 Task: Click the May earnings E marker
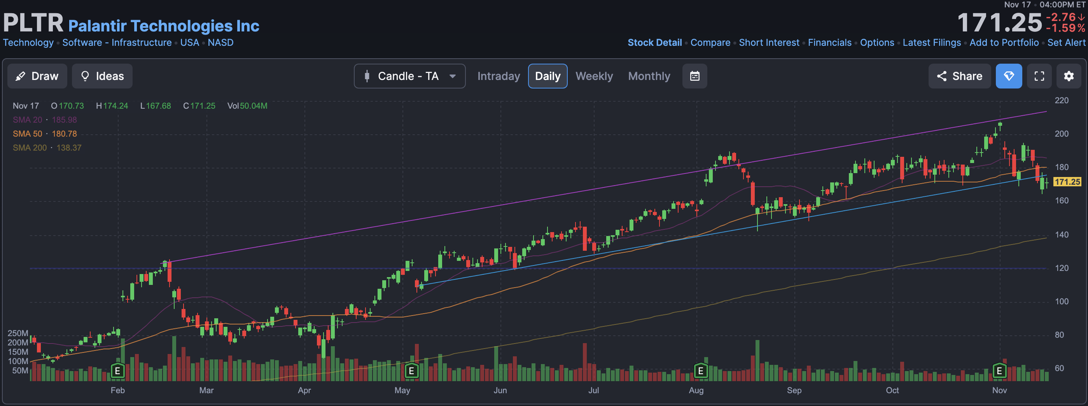tap(411, 371)
